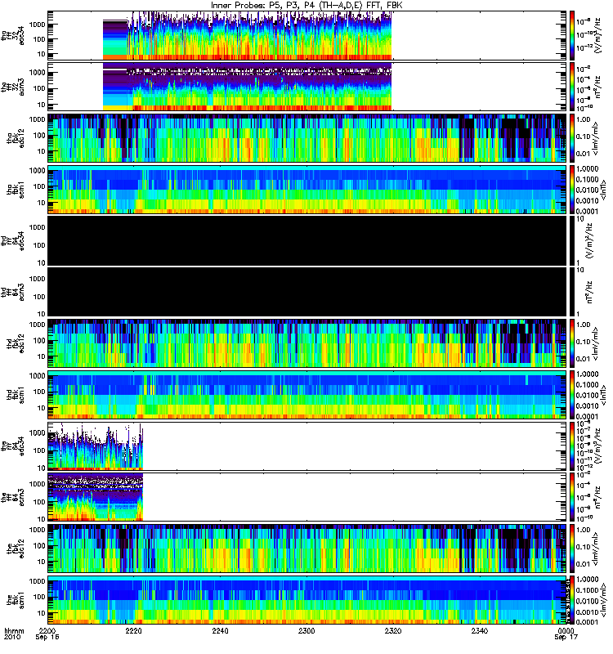Click the color bar beside tha fff scm3 panel
This screenshot has height=654, width=613.
(x=572, y=87)
